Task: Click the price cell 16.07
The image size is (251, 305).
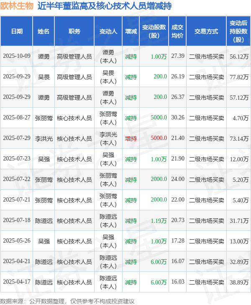Action: 177,261
